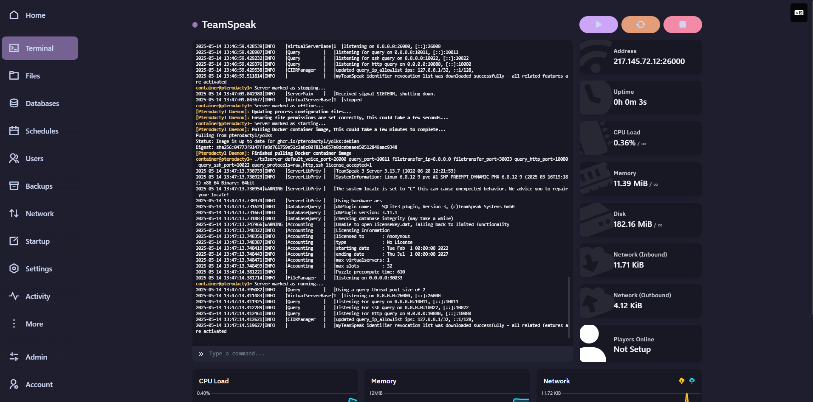Click the Uptime value 0h 0m 3s
The width and height of the screenshot is (813, 402).
(x=630, y=102)
